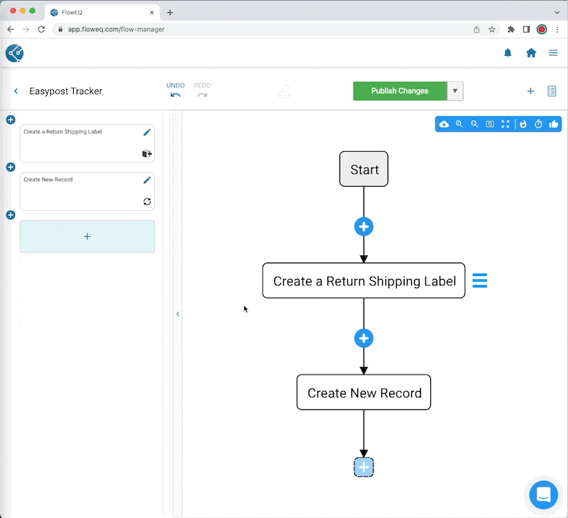
Task: Select the Create New Record node in canvas
Action: 364,392
